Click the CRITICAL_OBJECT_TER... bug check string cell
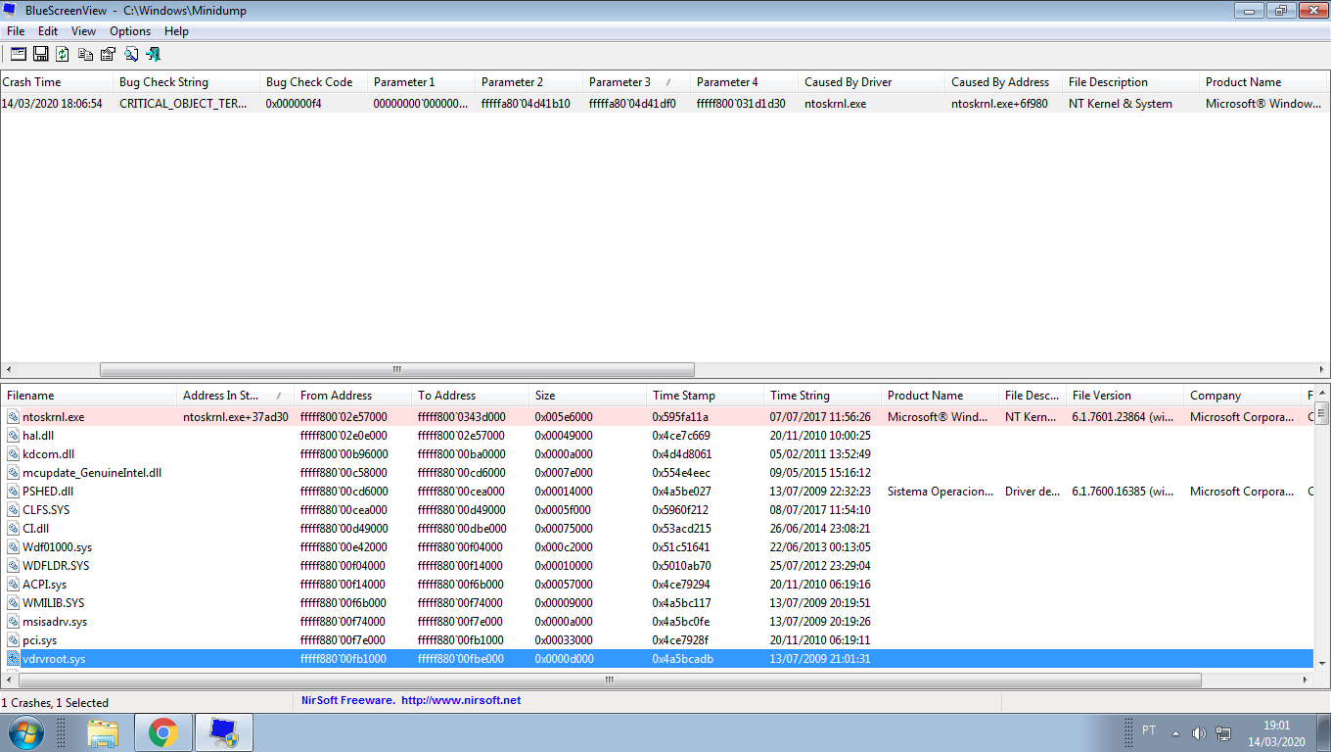The width and height of the screenshot is (1331, 752). click(183, 103)
